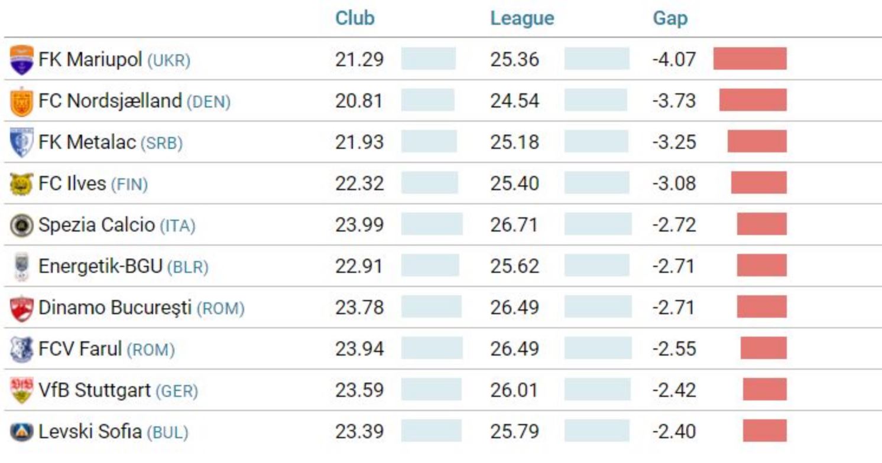Image resolution: width=882 pixels, height=463 pixels.
Task: Click the Energetik-BGU club crest
Action: tap(22, 267)
